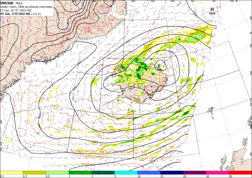Click the legend value "50"

[x=230, y=176]
